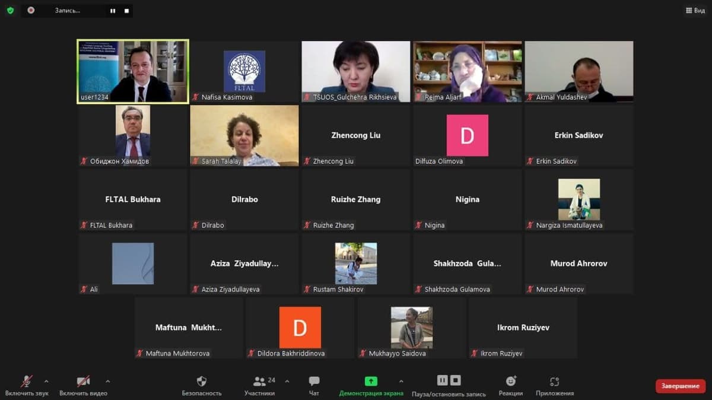Click Dilfuza Olimova pink D avatar
The height and width of the screenshot is (400, 712).
coord(468,135)
